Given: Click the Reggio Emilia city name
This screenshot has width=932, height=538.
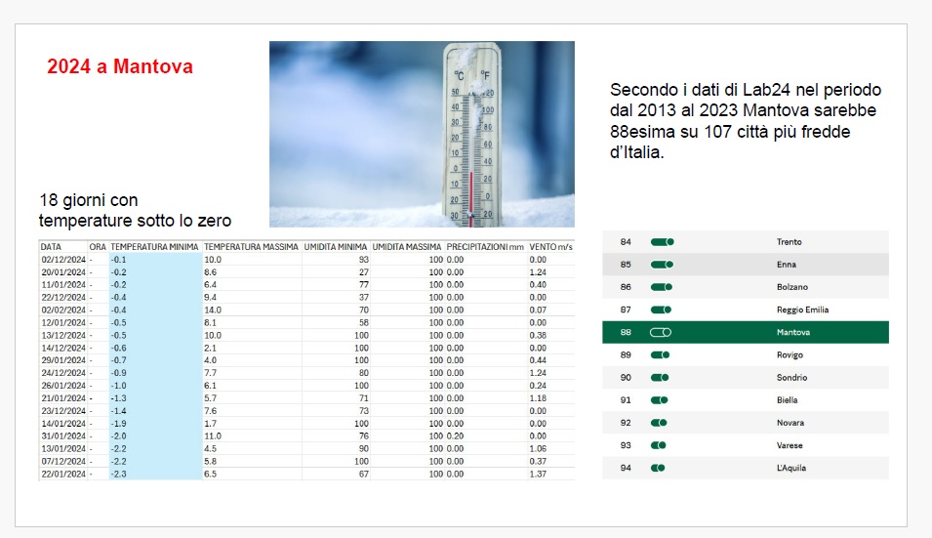Looking at the screenshot, I should pos(802,310).
